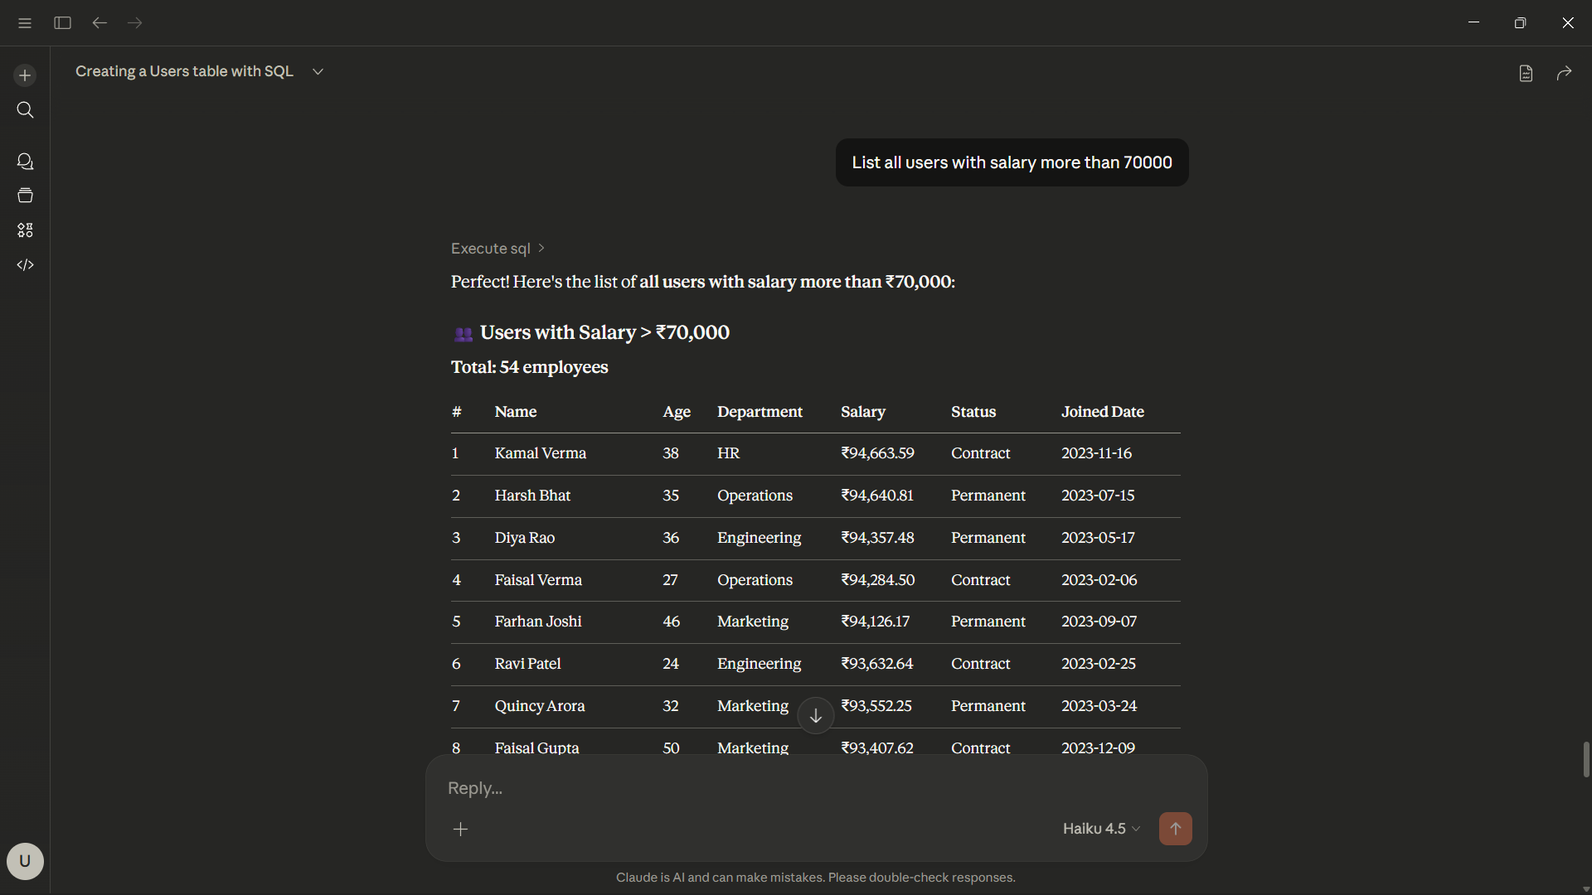Send the reply with the arrow button
The height and width of the screenshot is (895, 1592).
pos(1175,829)
